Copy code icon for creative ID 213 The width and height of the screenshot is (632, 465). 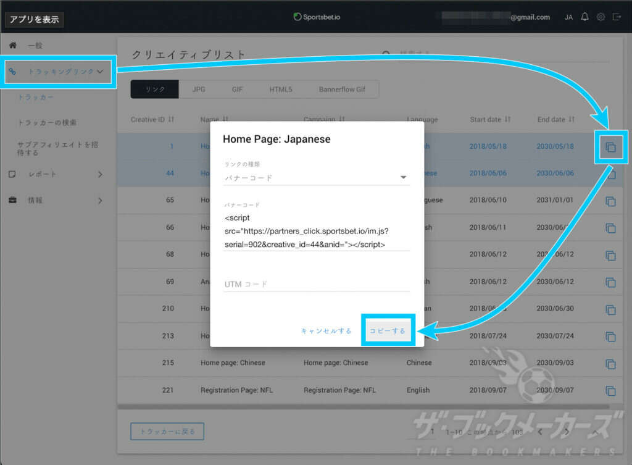[x=610, y=337]
